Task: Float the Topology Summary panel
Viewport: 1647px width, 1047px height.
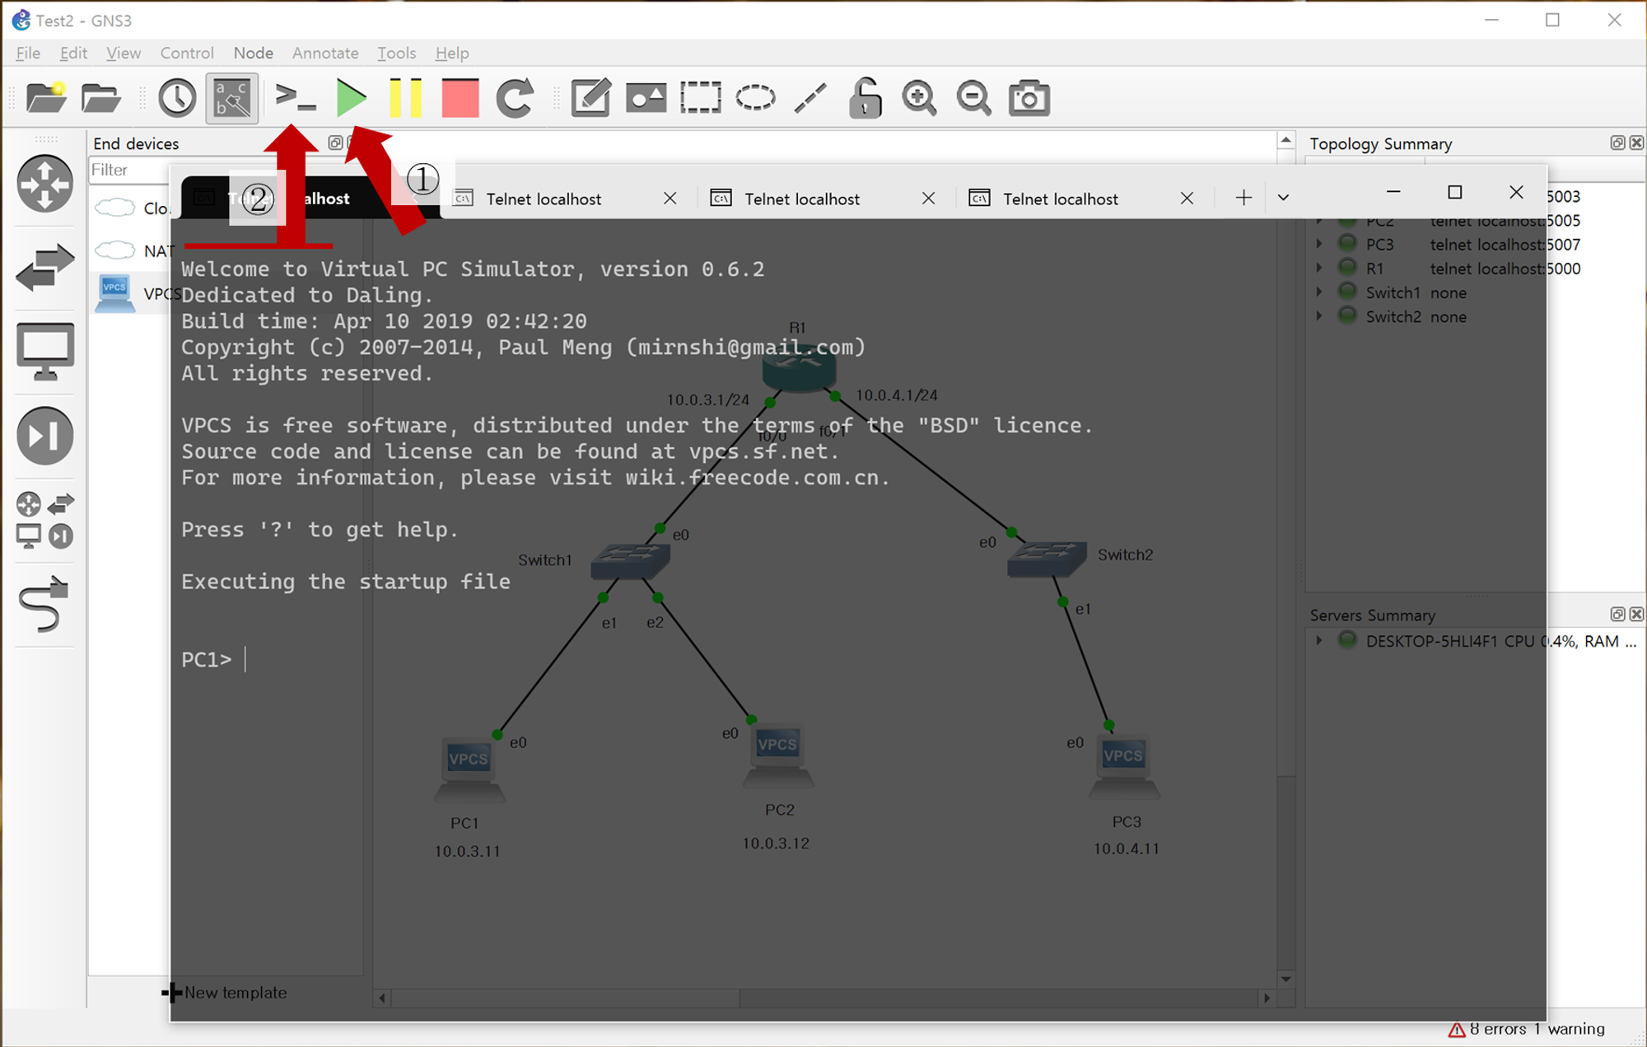Action: click(x=1617, y=143)
